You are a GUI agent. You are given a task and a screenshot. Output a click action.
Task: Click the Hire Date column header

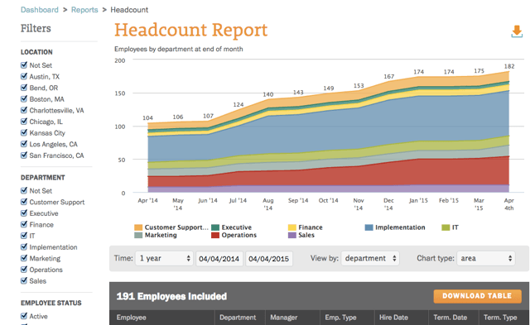coord(393,318)
